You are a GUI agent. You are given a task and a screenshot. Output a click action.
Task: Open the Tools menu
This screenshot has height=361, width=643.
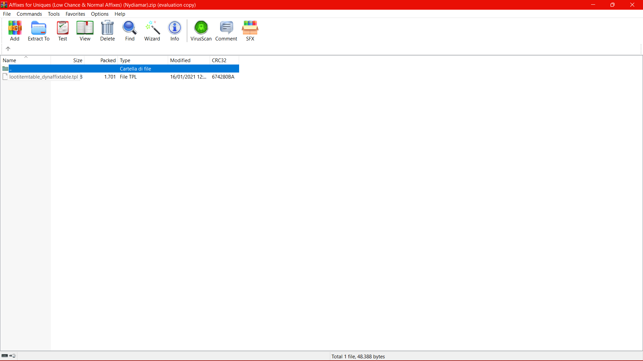tap(54, 14)
